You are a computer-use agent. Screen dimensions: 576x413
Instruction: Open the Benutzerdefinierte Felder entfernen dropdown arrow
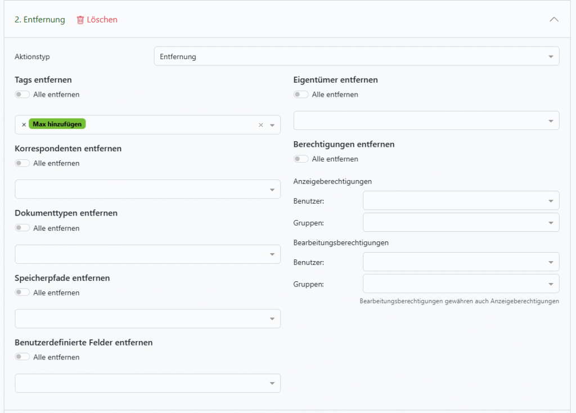coord(272,383)
